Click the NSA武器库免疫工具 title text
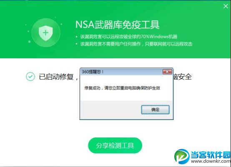 coord(118,25)
